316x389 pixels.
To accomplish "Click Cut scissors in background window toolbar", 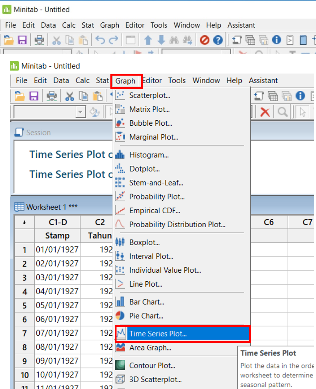I will tap(56, 40).
